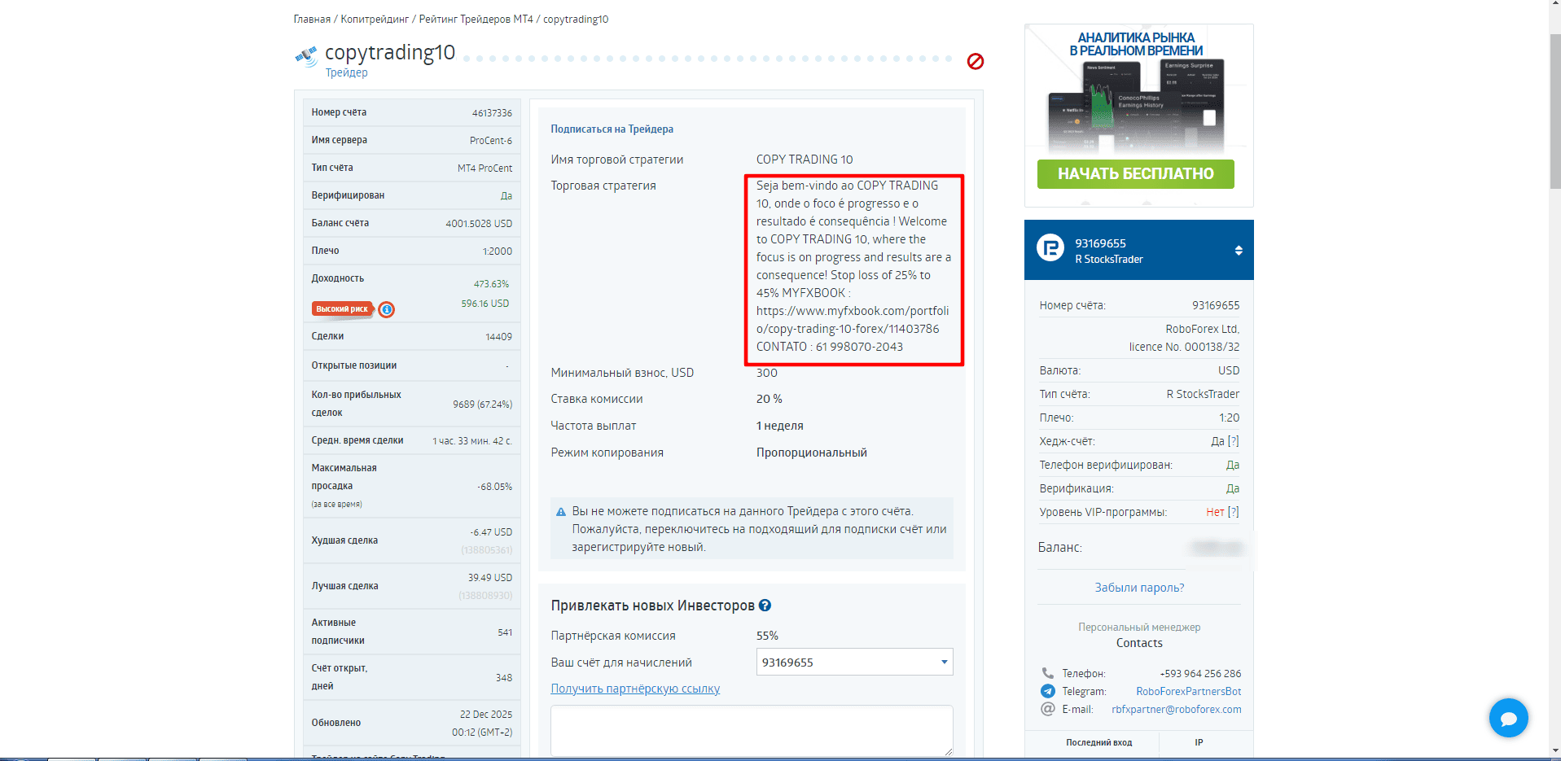Screen dimensions: 1561x761
Task: Click the 55% partner commission value
Action: pos(767,636)
